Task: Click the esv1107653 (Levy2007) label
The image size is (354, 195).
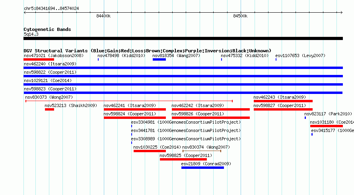Action: coord(300,55)
